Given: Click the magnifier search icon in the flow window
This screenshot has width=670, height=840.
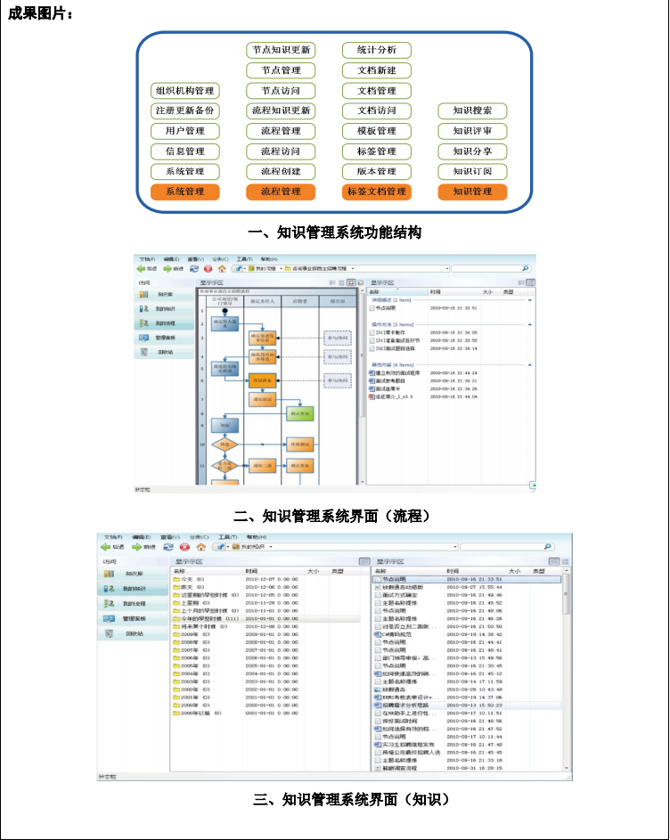Looking at the screenshot, I should tap(526, 267).
